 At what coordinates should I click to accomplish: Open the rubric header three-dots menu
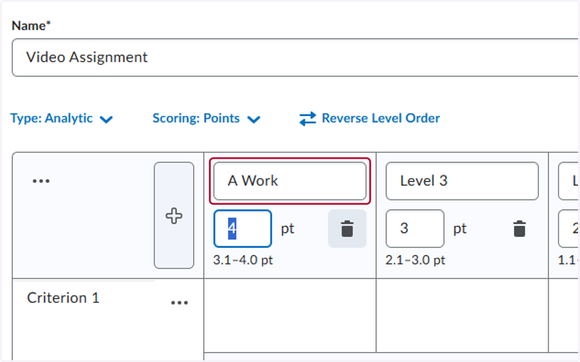[41, 181]
